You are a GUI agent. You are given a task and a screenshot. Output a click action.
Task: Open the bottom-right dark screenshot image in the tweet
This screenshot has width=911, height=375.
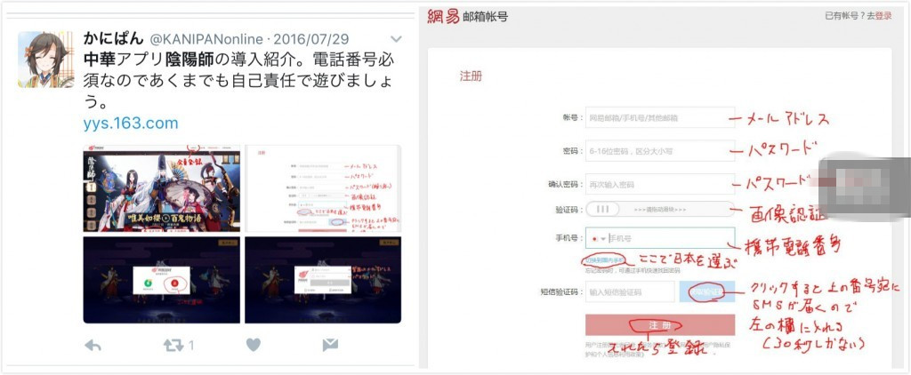[323, 280]
